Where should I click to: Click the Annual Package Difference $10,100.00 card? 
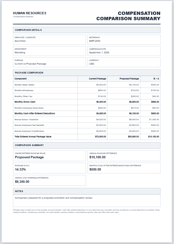point(124,156)
